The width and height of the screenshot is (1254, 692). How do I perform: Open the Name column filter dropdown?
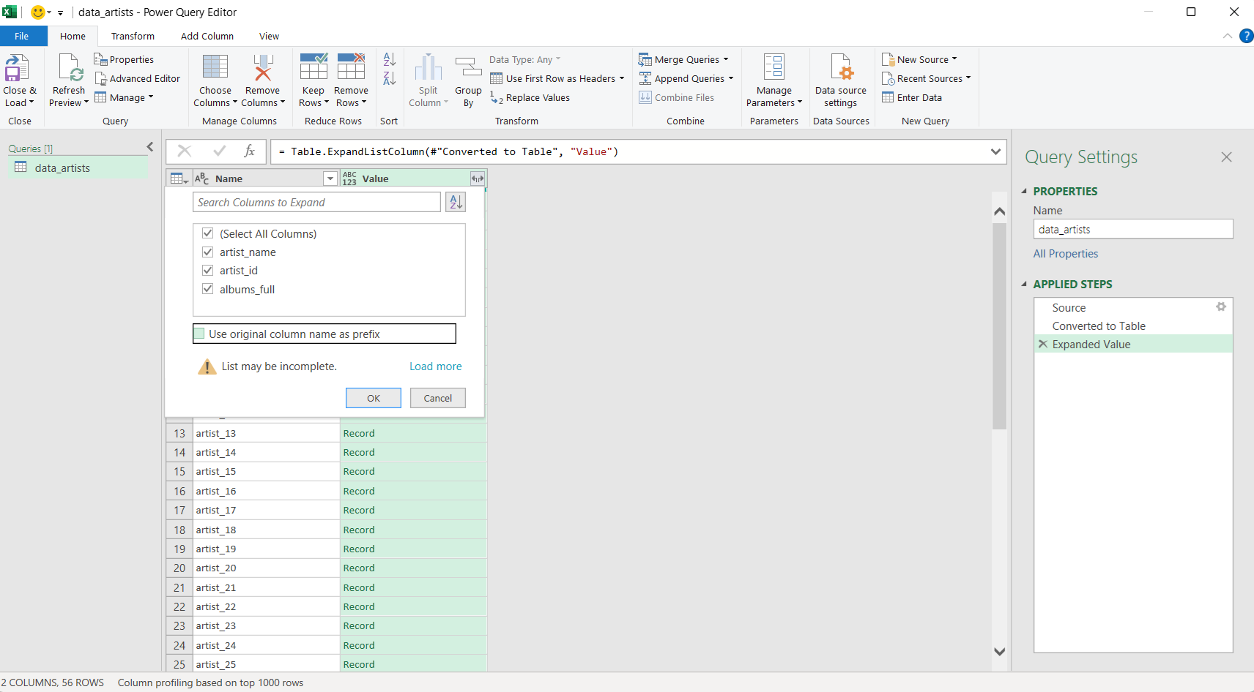(x=330, y=178)
